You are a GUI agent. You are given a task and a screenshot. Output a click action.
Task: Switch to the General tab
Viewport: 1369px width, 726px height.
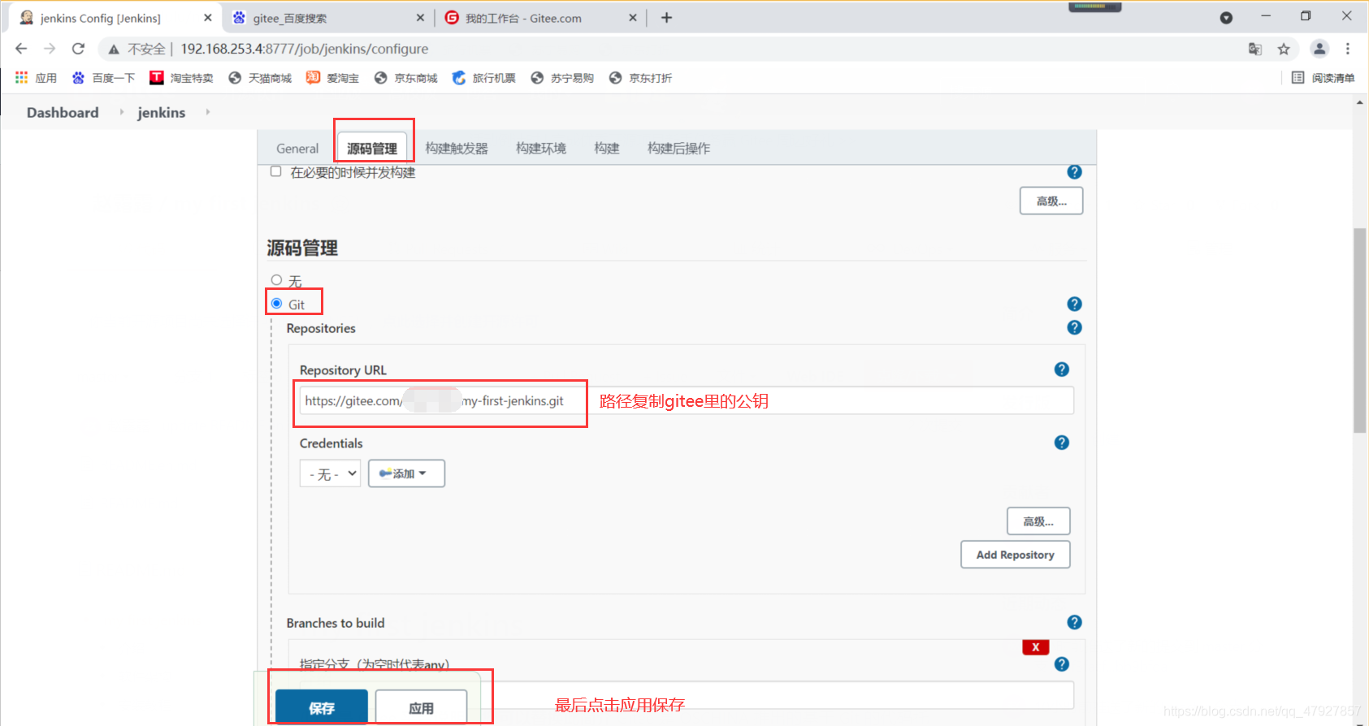[297, 149]
